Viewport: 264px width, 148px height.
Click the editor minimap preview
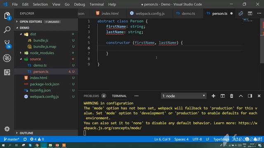(247, 20)
